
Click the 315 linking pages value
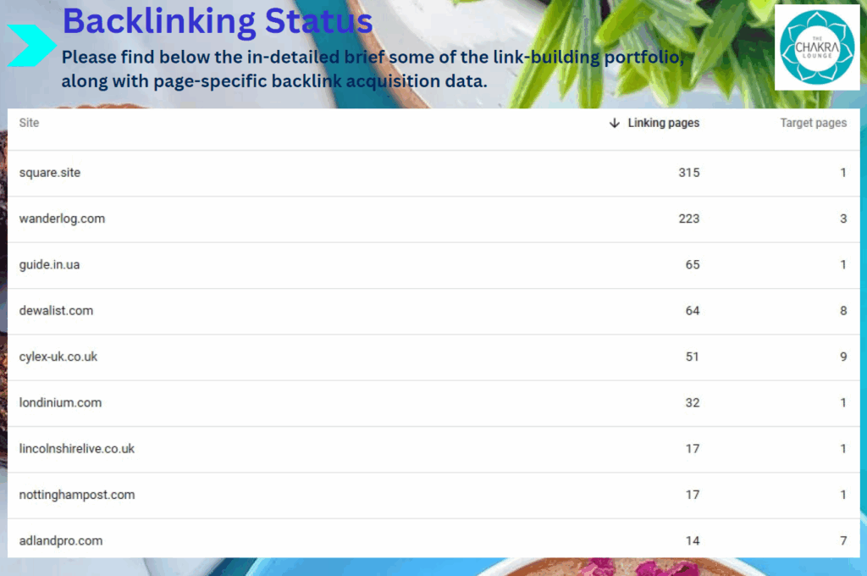pyautogui.click(x=689, y=173)
